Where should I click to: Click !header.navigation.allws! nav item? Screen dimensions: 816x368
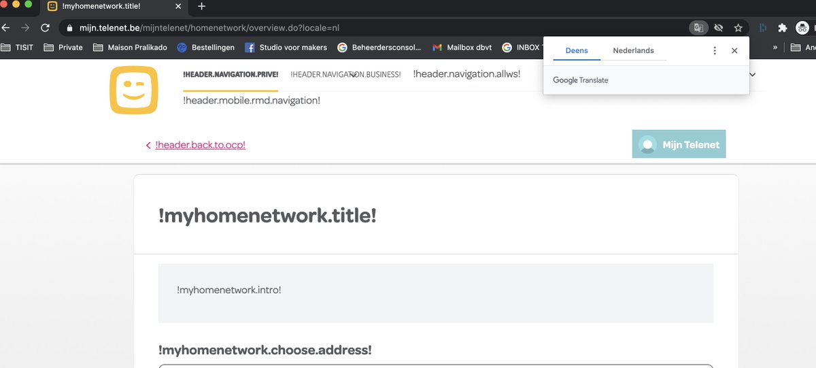[x=466, y=74]
